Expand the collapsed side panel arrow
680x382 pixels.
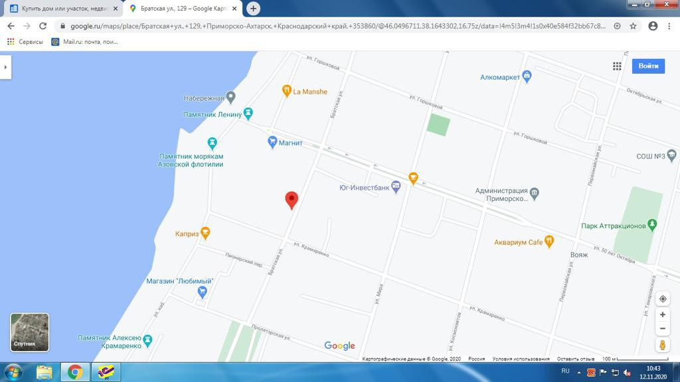coord(5,67)
